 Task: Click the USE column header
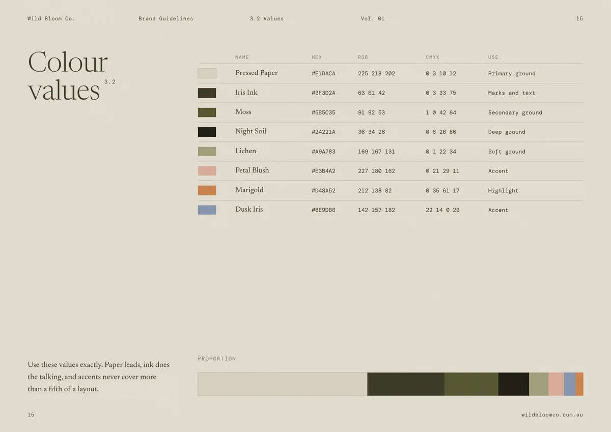493,57
